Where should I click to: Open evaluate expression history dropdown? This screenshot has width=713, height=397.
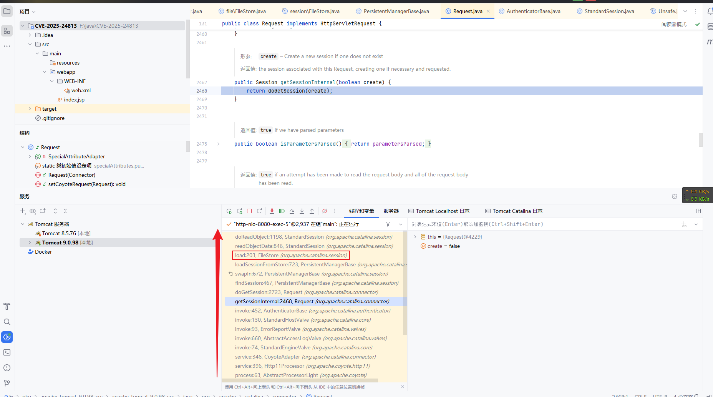click(x=696, y=224)
